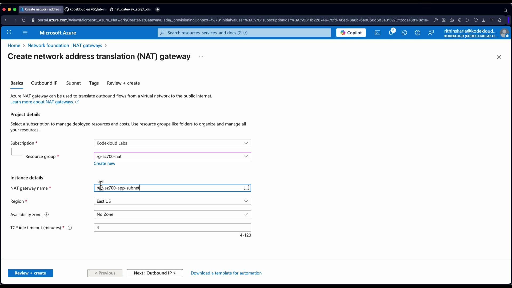This screenshot has height=288, width=512.
Task: Click the icon inside NAT gateway name field
Action: [x=247, y=188]
